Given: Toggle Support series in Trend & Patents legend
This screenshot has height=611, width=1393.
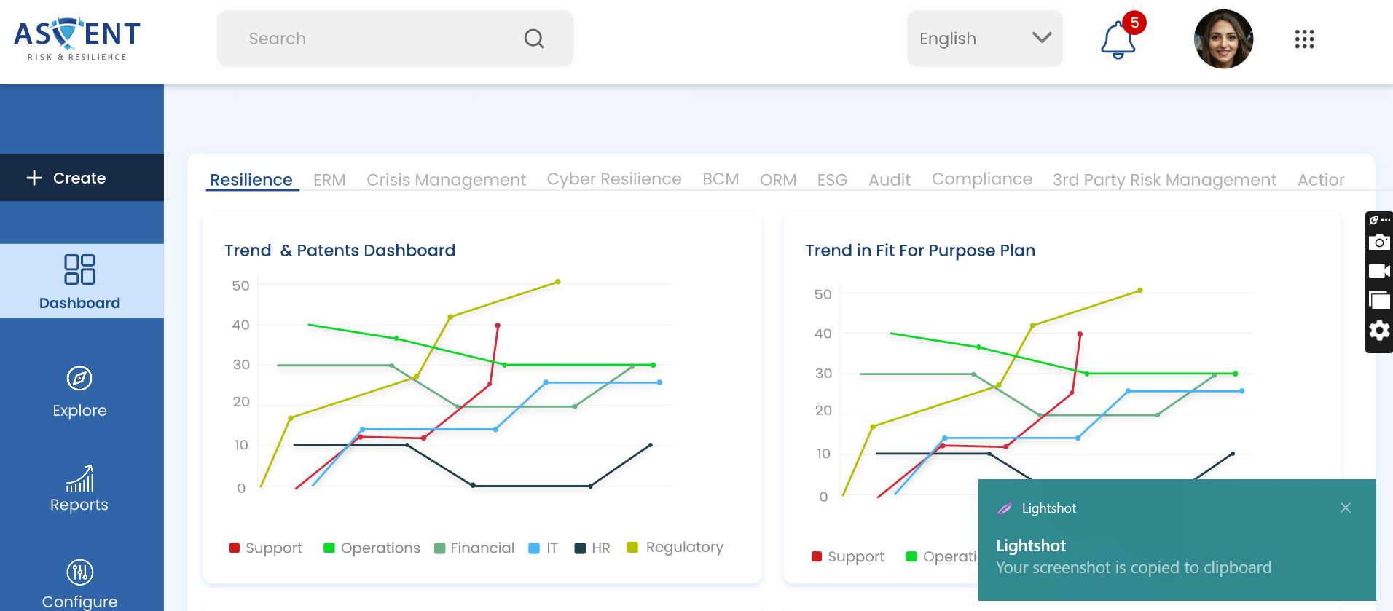Looking at the screenshot, I should click(266, 548).
